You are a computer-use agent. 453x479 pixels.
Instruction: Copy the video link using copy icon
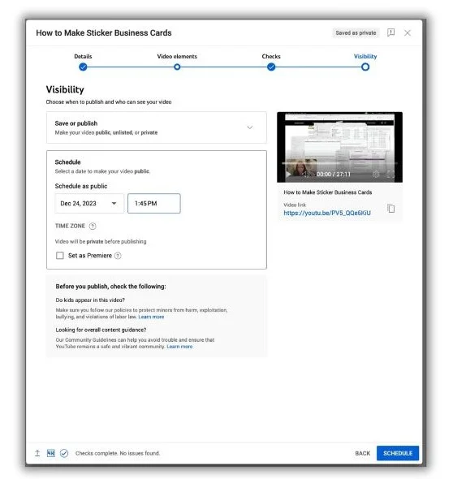pyautogui.click(x=390, y=209)
